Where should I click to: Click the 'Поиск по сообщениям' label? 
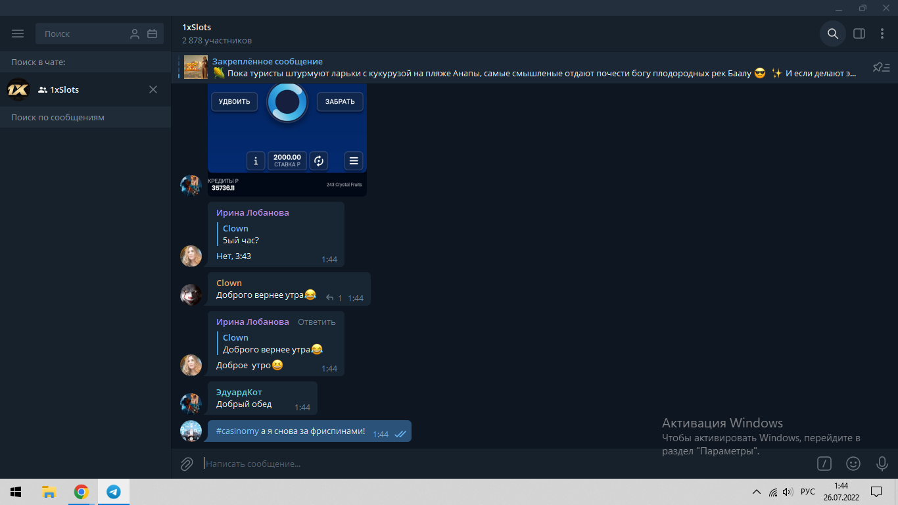pyautogui.click(x=58, y=117)
